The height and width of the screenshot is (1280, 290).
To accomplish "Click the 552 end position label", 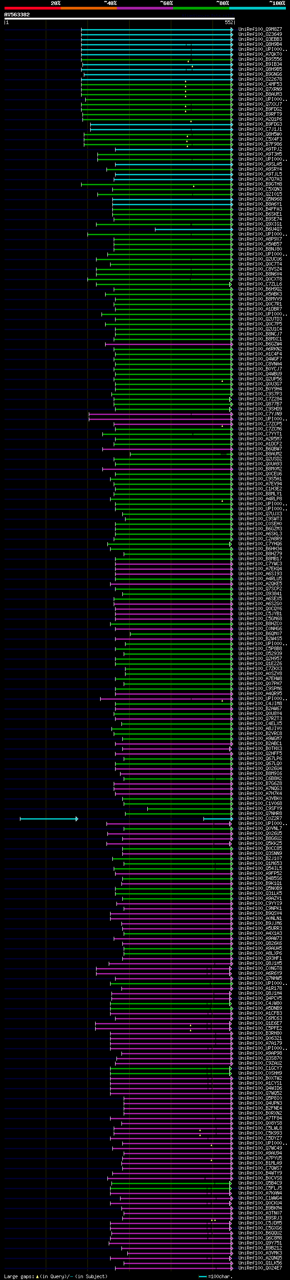I will (228, 22).
